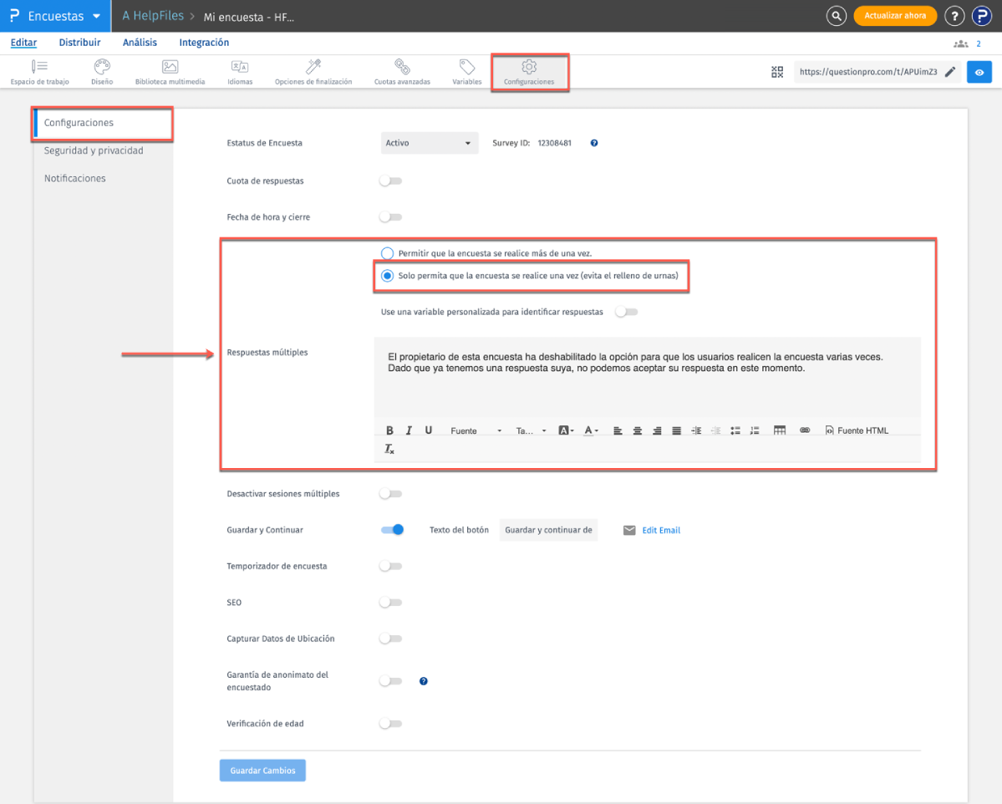
Task: Open the Fuente font dropdown
Action: pyautogui.click(x=476, y=430)
